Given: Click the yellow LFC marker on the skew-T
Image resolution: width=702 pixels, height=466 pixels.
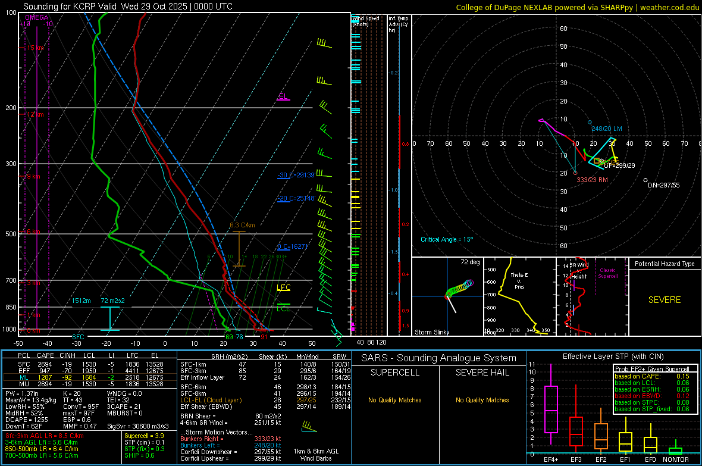Looking at the screenshot, I should (283, 287).
